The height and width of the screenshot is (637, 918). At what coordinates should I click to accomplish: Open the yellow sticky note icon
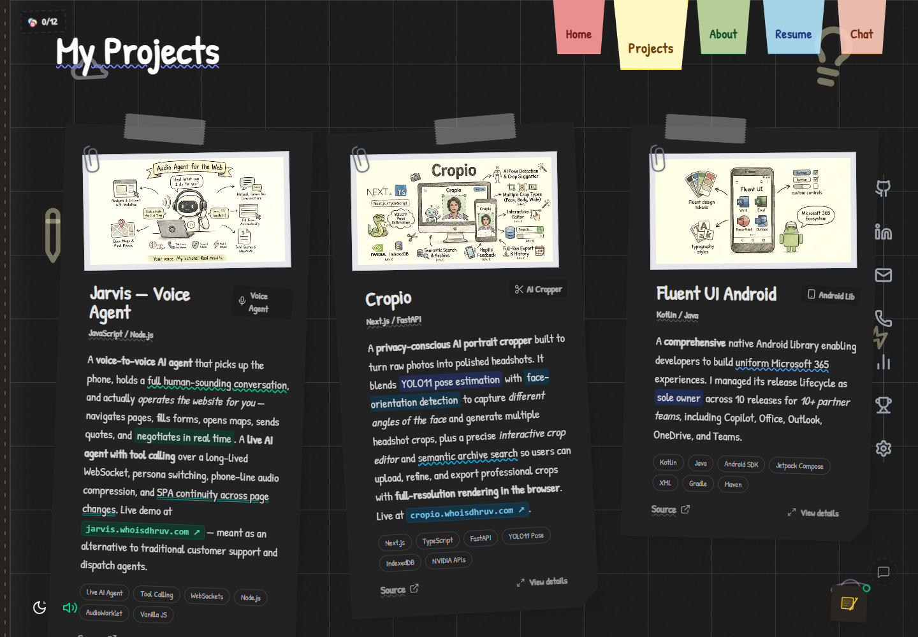tap(849, 603)
